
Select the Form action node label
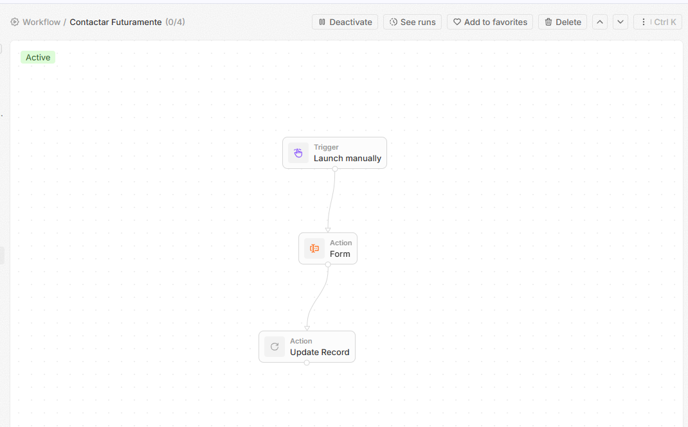(x=340, y=254)
